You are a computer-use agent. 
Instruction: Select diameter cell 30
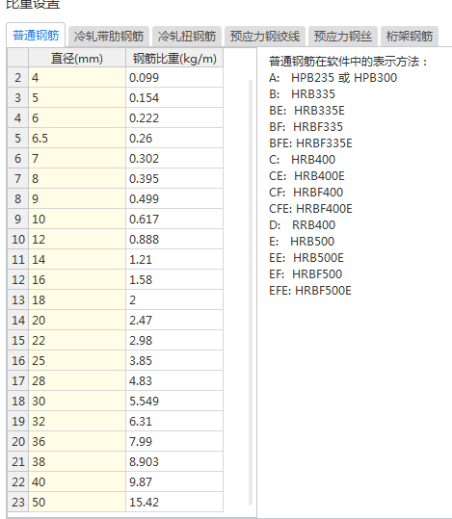[x=77, y=401]
